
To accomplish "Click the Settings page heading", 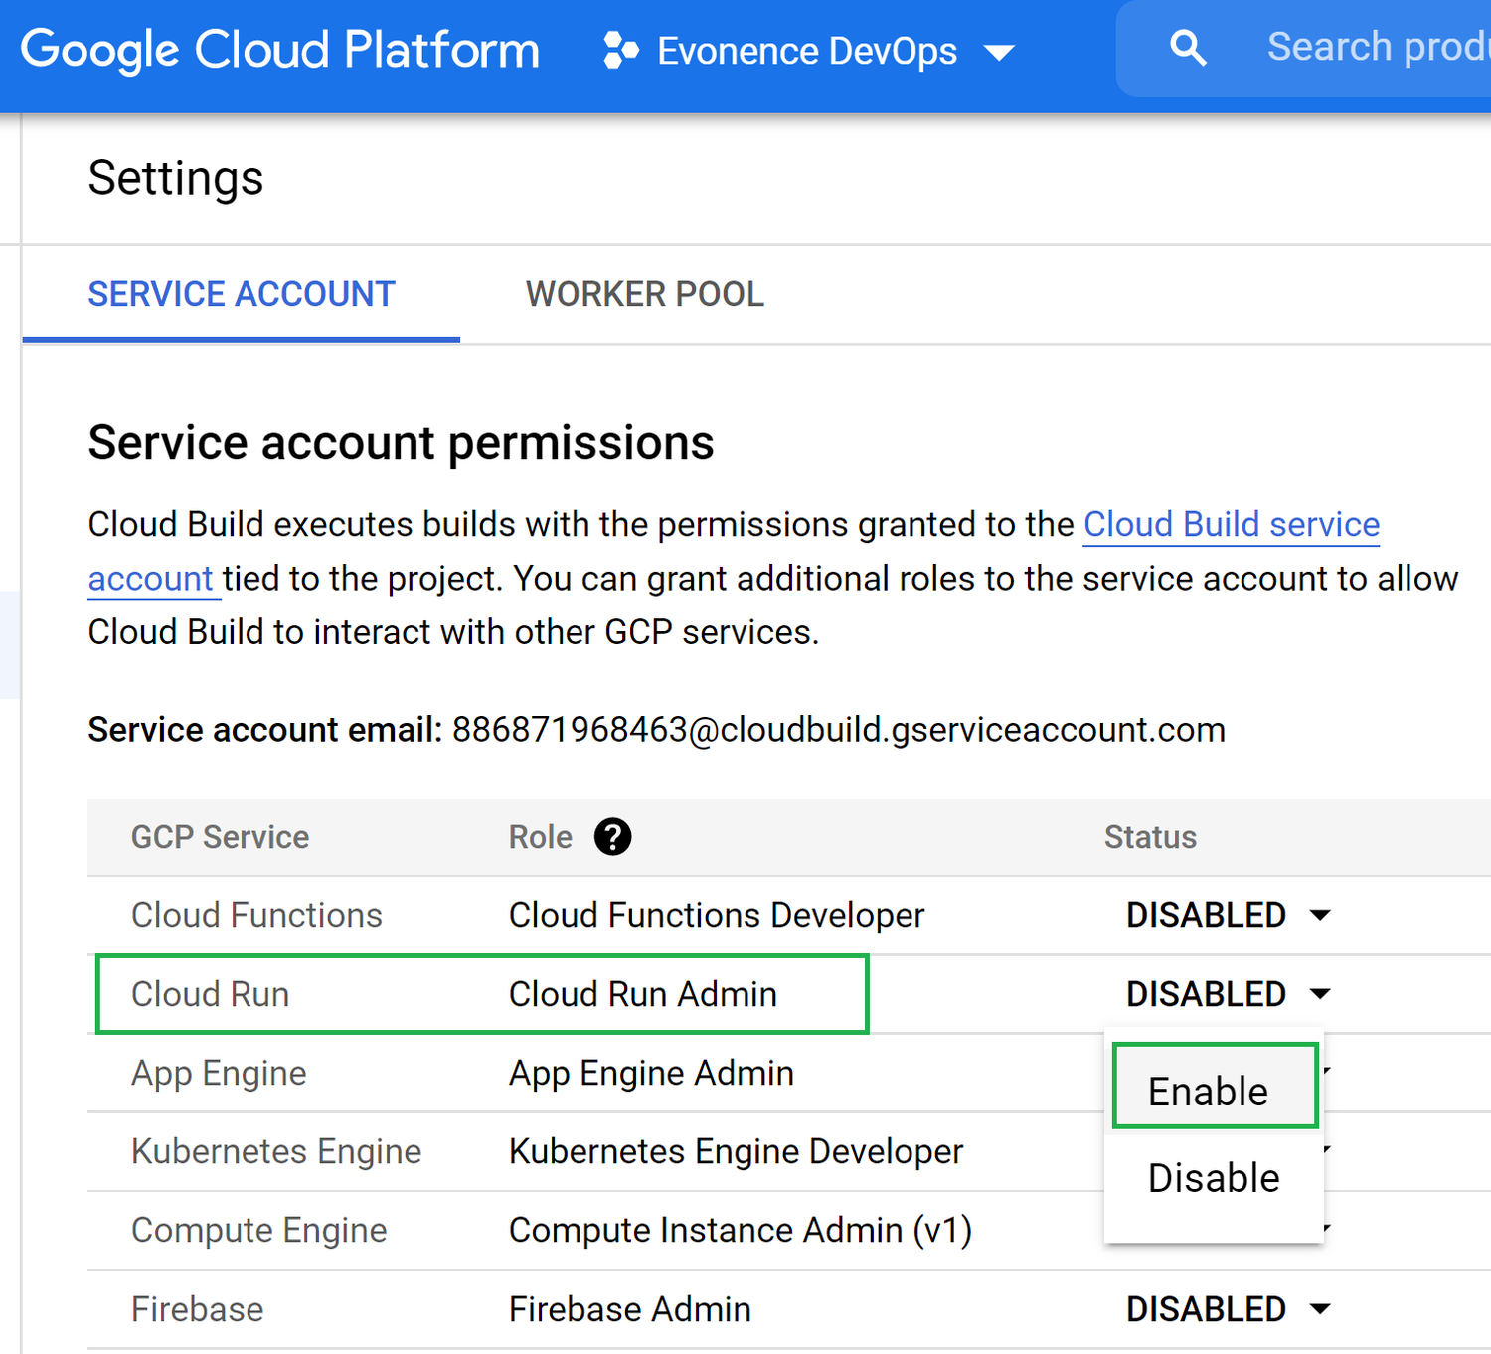I will 175,178.
